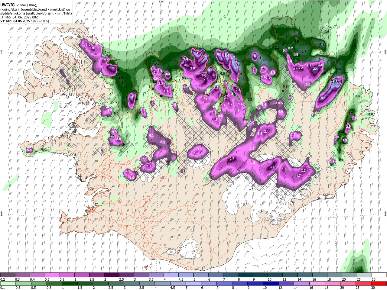This screenshot has height=290, width=387.
Task: Select the navy blue swatch labeled 10 in lower legend
Action: pyautogui.click(x=270, y=283)
